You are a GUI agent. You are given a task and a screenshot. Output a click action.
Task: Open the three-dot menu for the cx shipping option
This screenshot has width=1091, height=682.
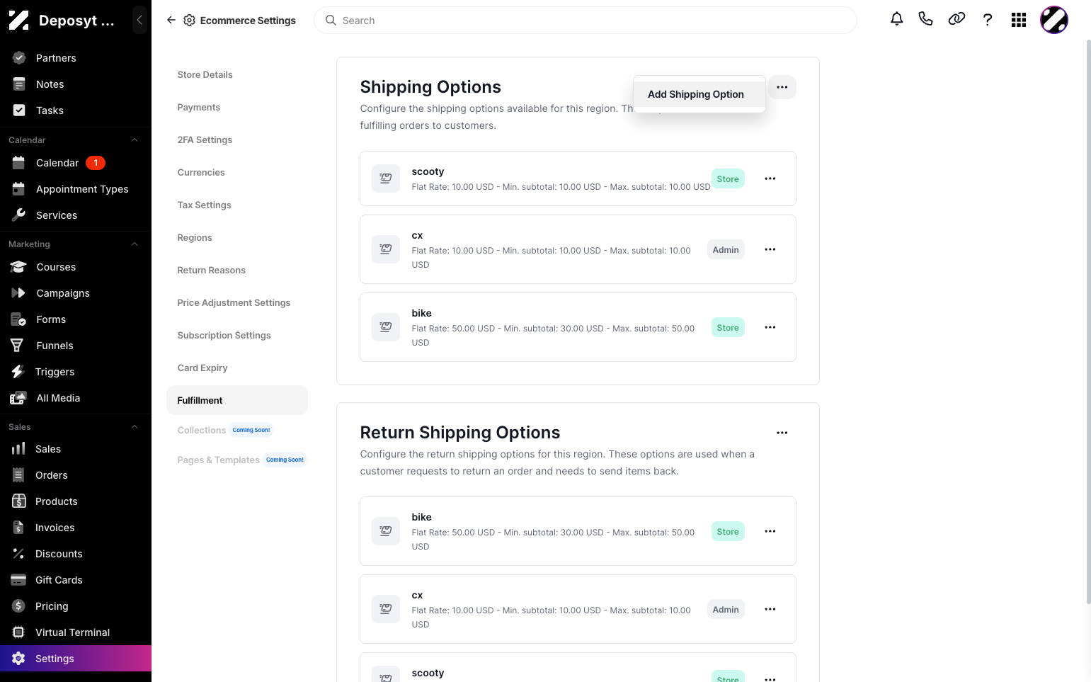pyautogui.click(x=770, y=249)
